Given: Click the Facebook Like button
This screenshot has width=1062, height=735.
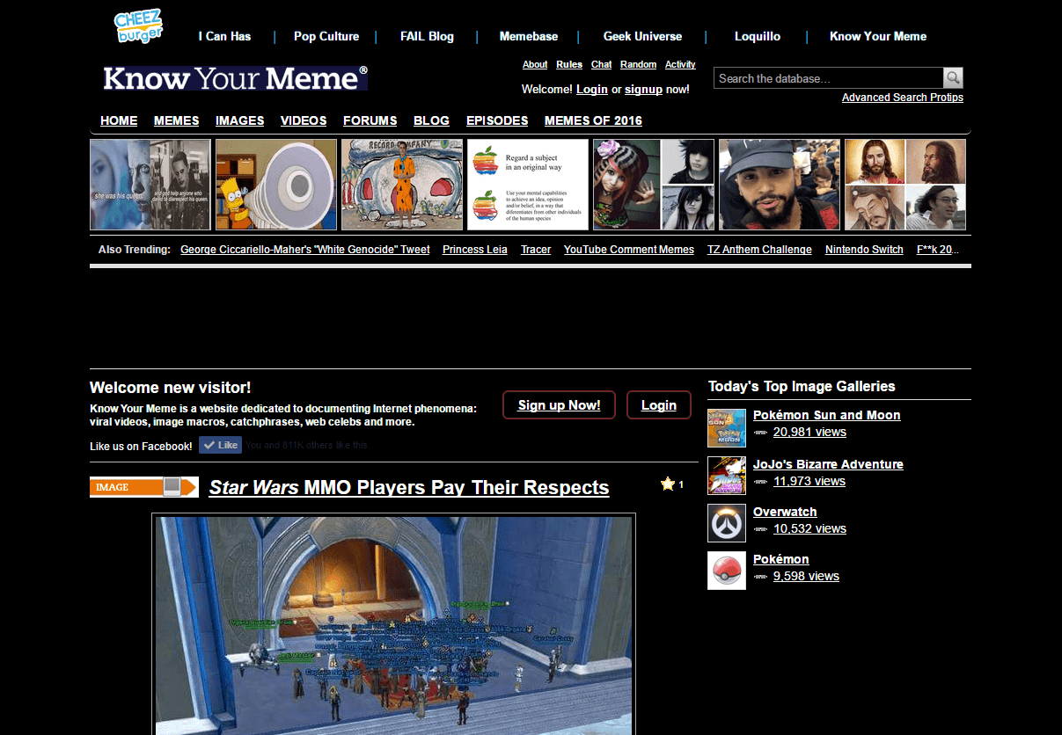Looking at the screenshot, I should point(220,446).
